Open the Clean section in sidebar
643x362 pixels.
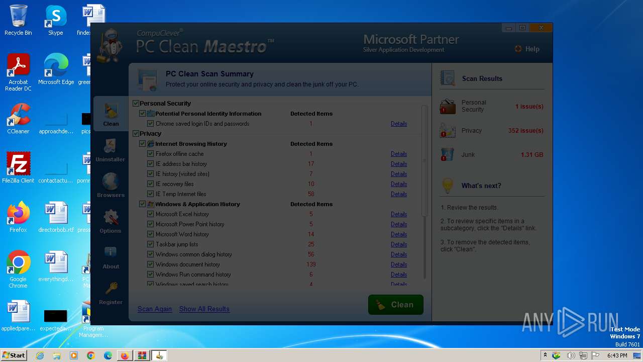[111, 114]
